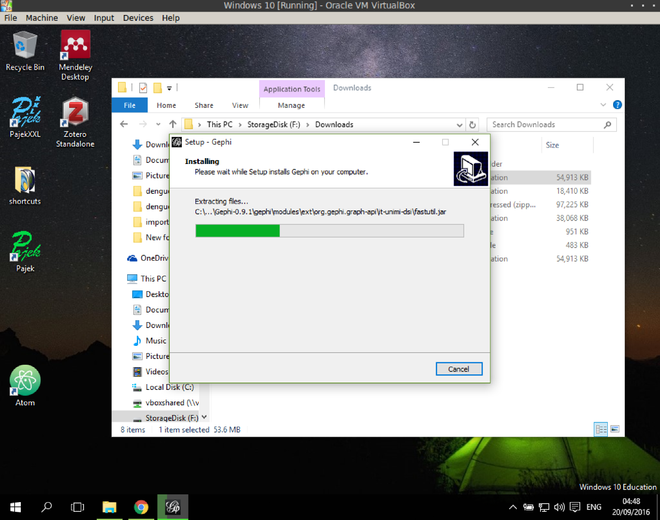Click the Search Downloads field

(x=552, y=125)
